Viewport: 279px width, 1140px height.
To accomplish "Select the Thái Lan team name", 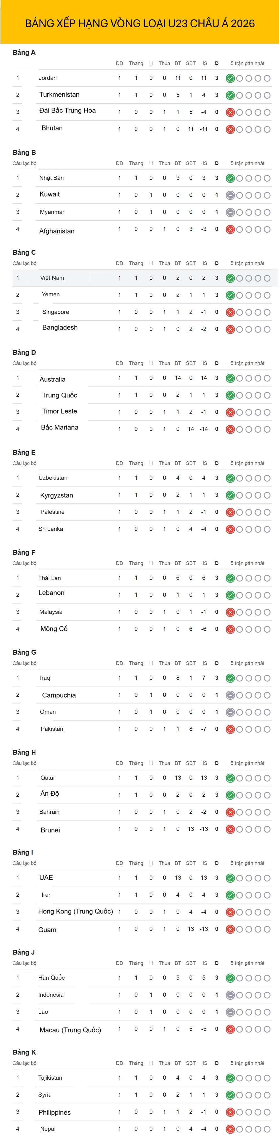I will click(x=50, y=578).
